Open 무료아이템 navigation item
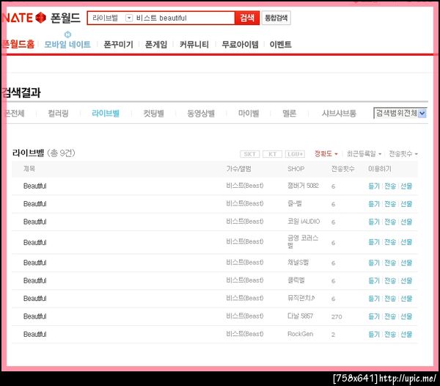 point(240,44)
